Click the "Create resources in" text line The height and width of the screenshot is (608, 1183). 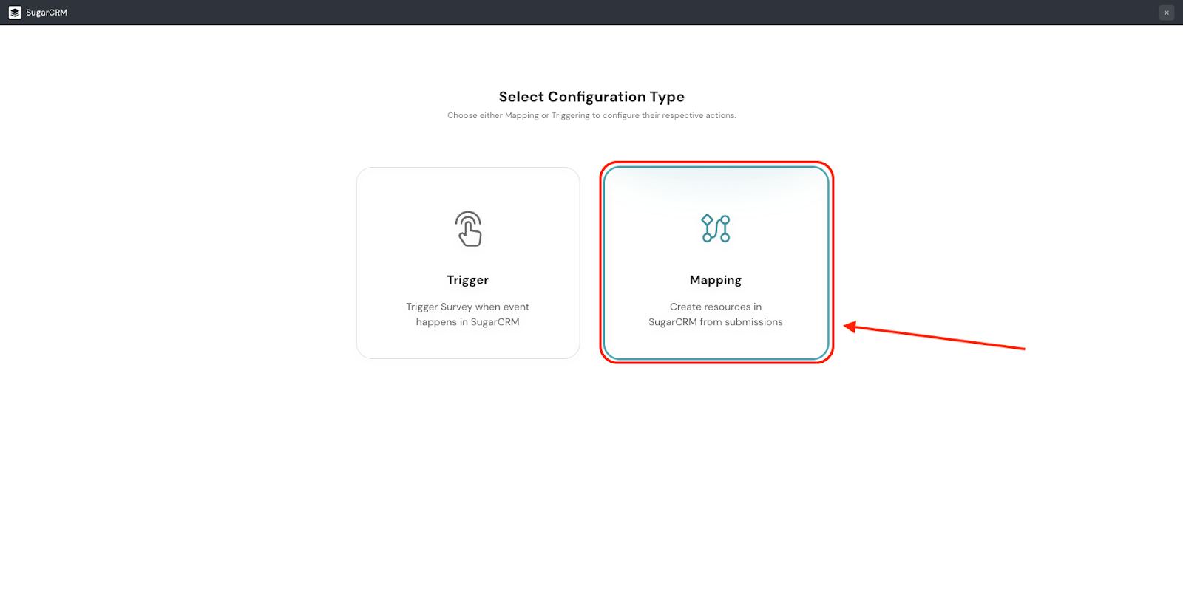tap(716, 307)
